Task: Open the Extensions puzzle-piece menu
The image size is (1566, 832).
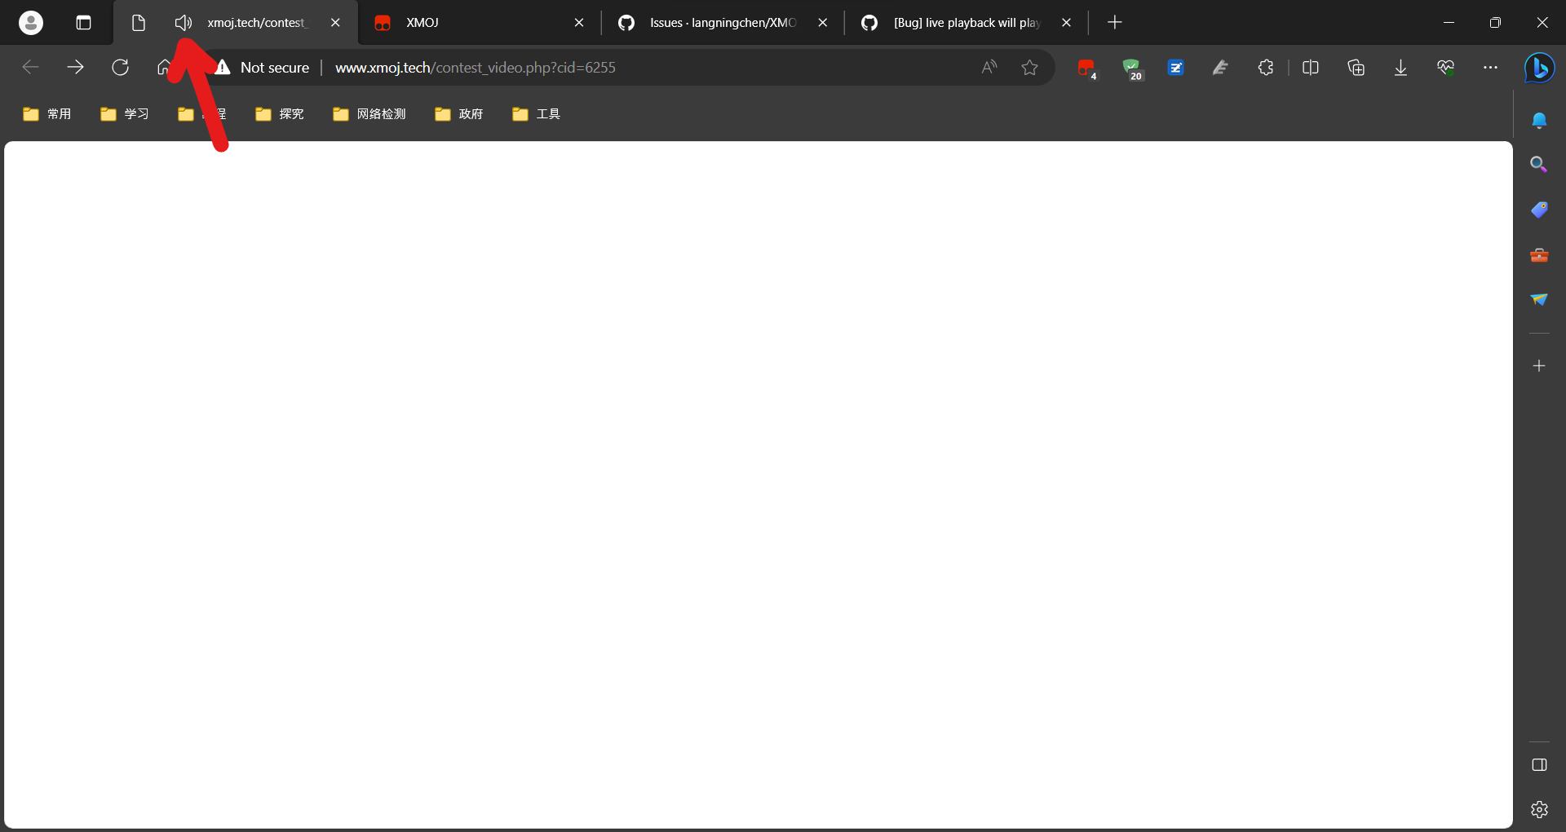Action: pyautogui.click(x=1265, y=68)
